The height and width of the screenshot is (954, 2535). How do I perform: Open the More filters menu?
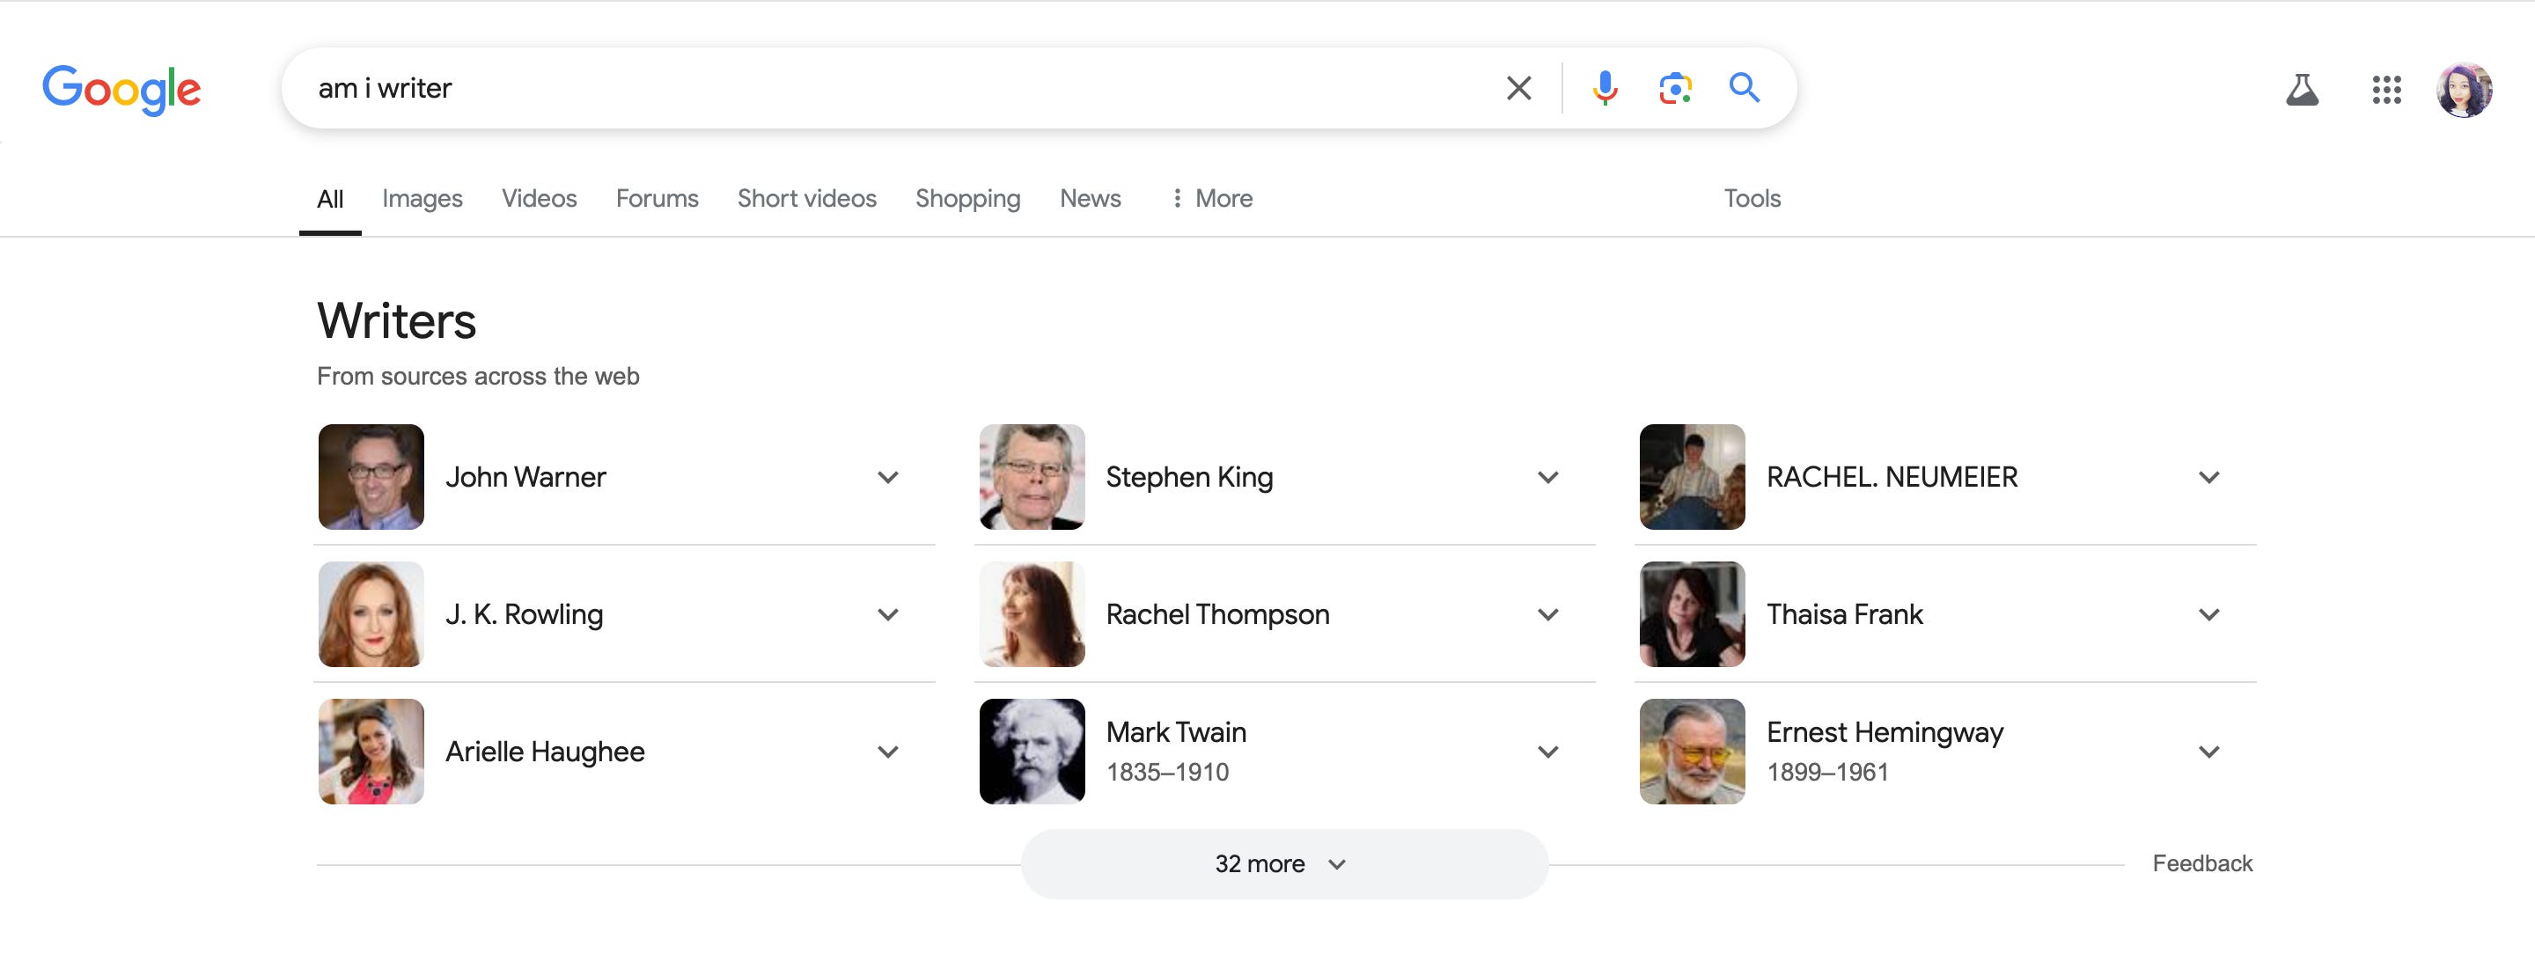coord(1211,199)
